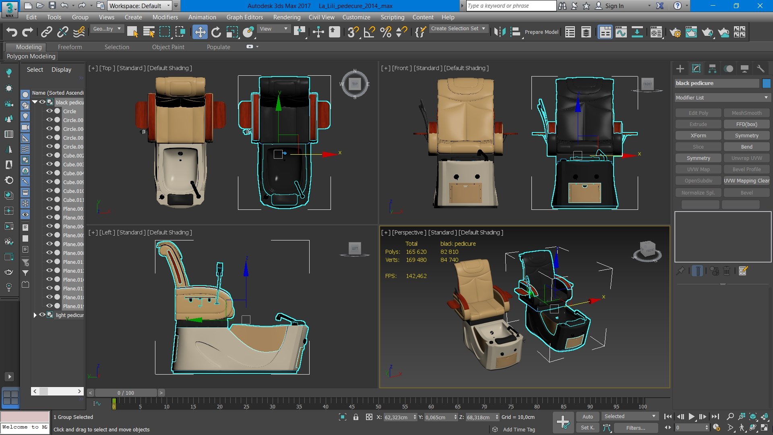The height and width of the screenshot is (435, 773).
Task: Open the Modifiers menu
Action: (x=165, y=17)
